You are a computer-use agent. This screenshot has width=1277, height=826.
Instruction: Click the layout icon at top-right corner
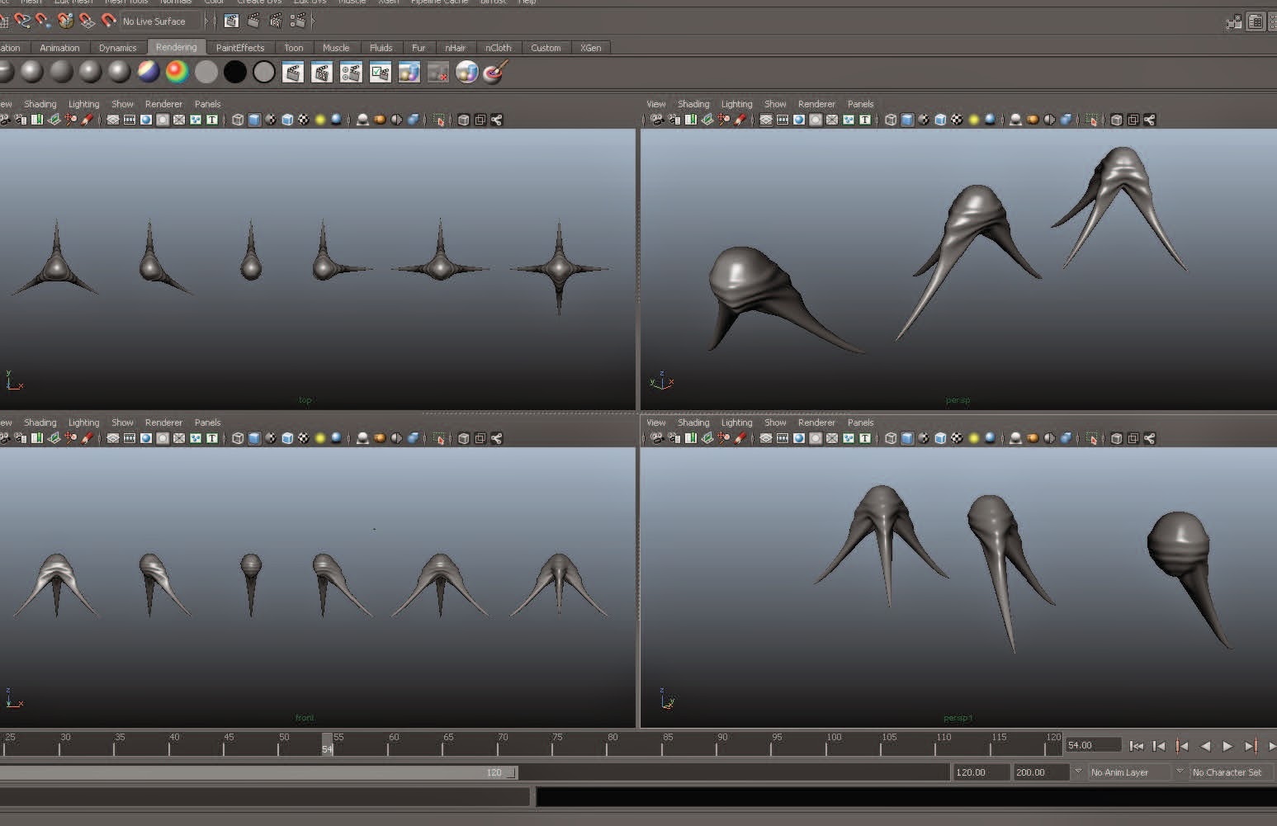(x=1256, y=22)
